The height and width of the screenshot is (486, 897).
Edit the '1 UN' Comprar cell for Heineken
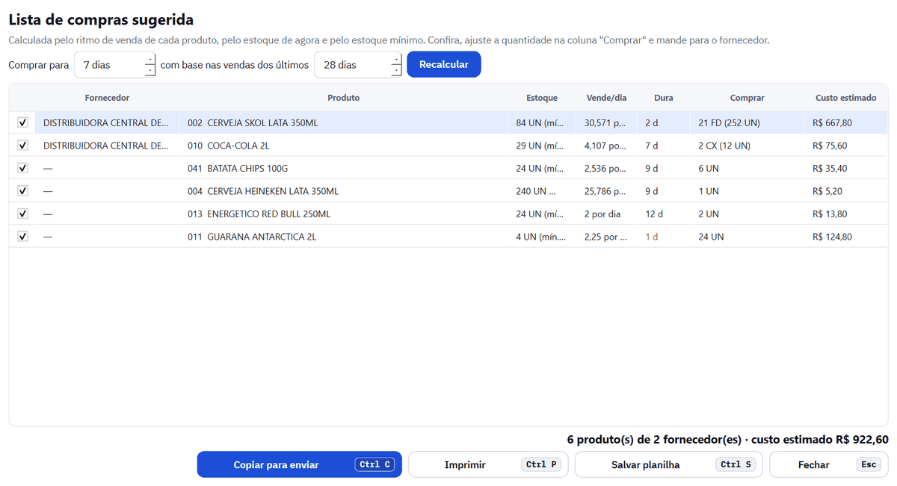[x=747, y=191]
